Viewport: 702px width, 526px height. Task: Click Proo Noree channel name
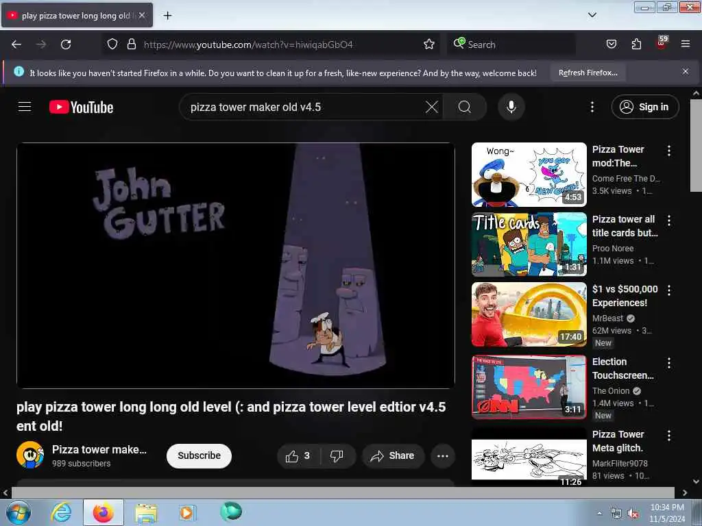pos(613,248)
